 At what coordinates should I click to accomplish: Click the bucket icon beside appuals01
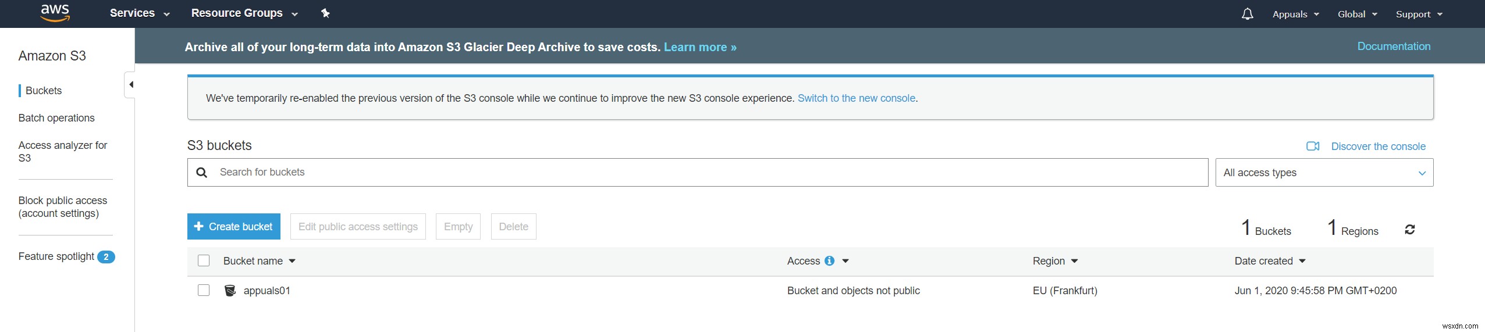(x=230, y=291)
